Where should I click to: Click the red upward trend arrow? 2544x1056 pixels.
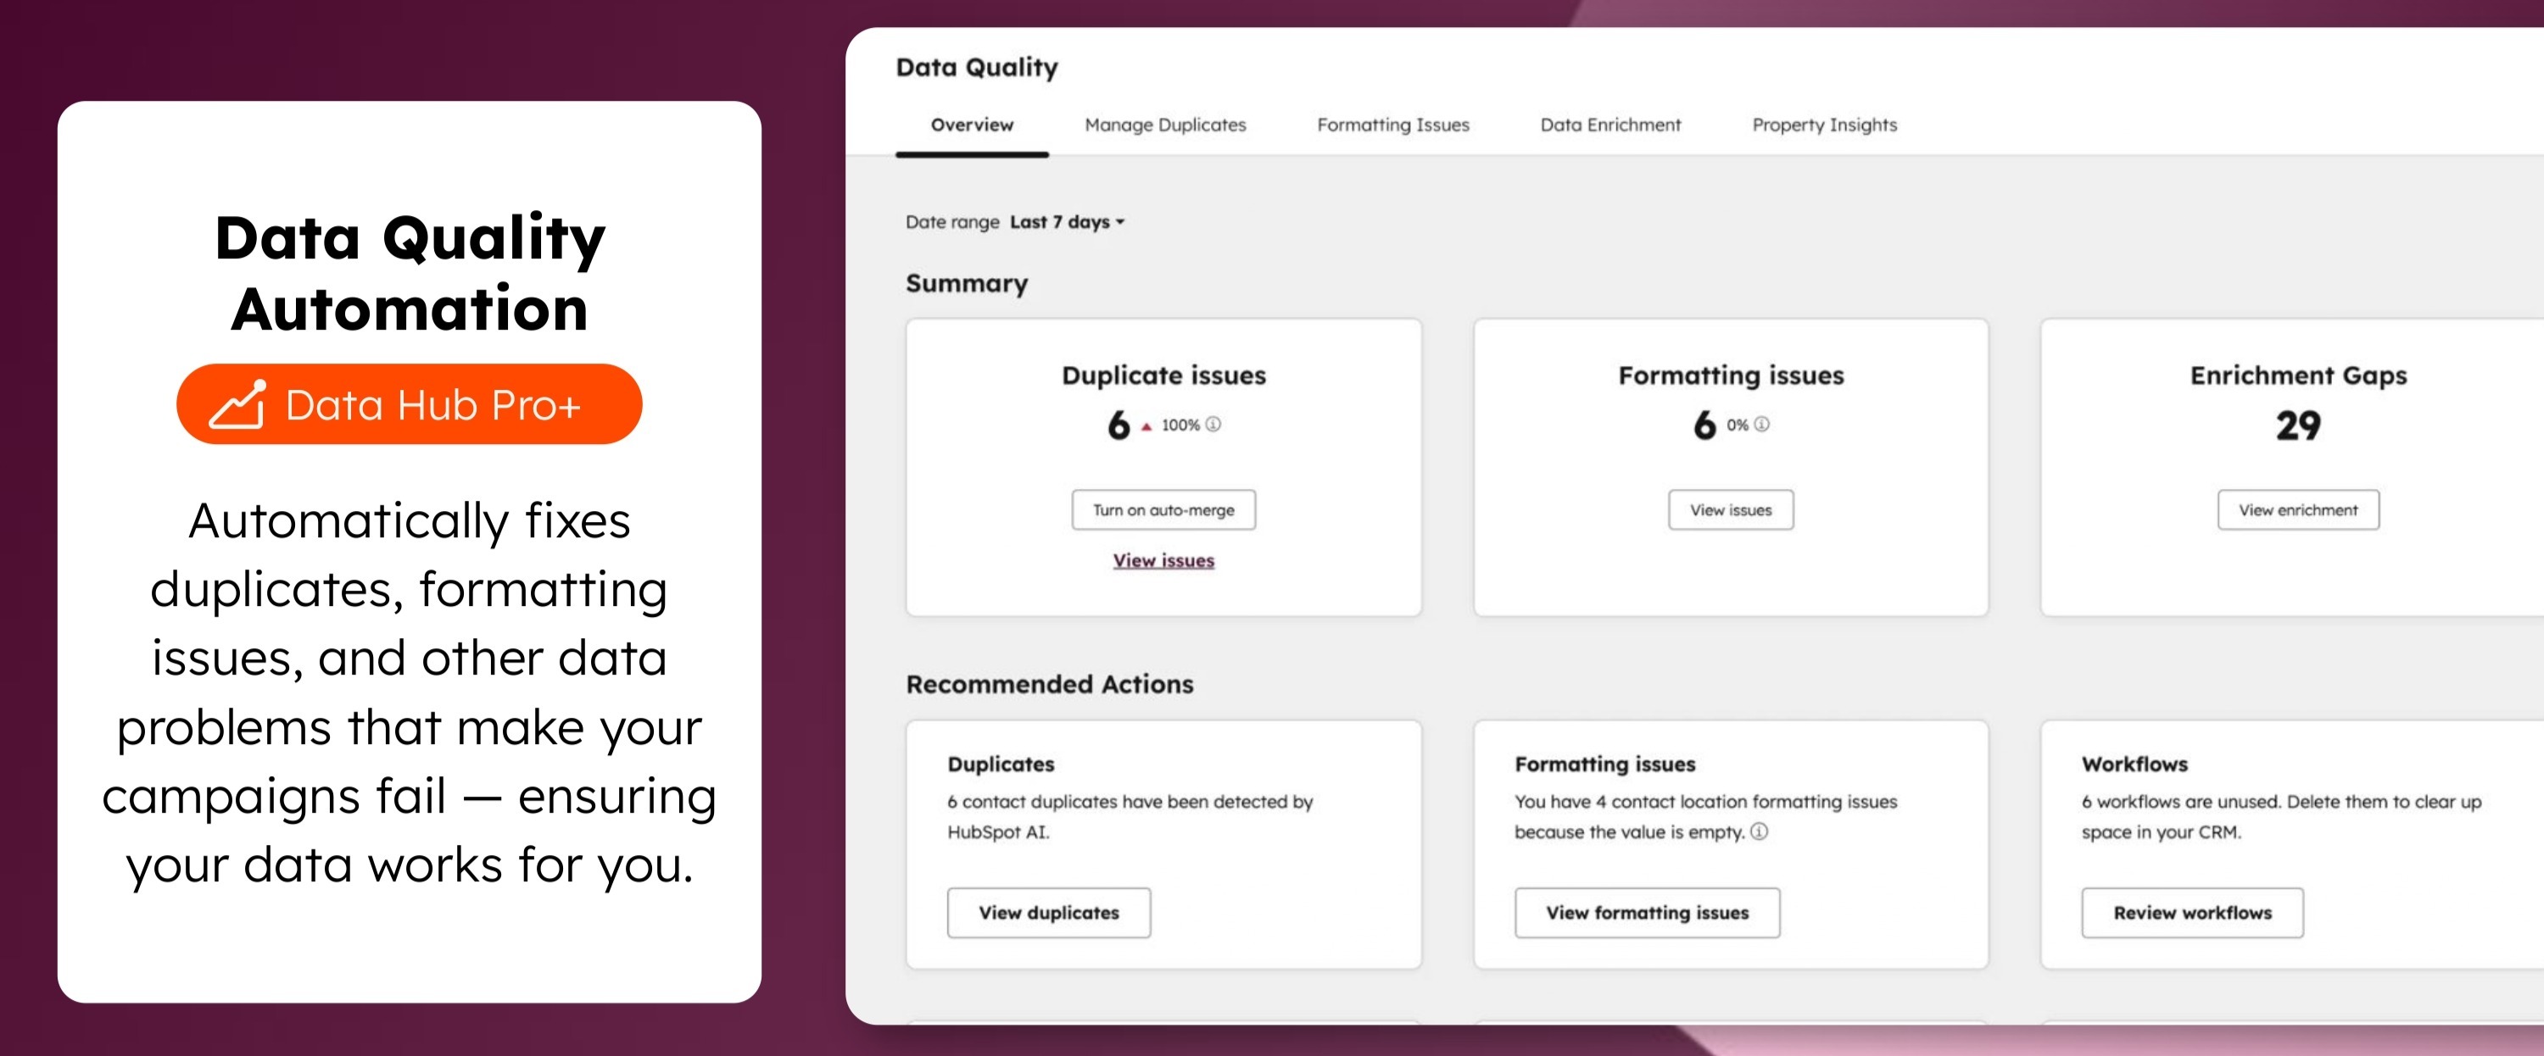[x=1146, y=426]
